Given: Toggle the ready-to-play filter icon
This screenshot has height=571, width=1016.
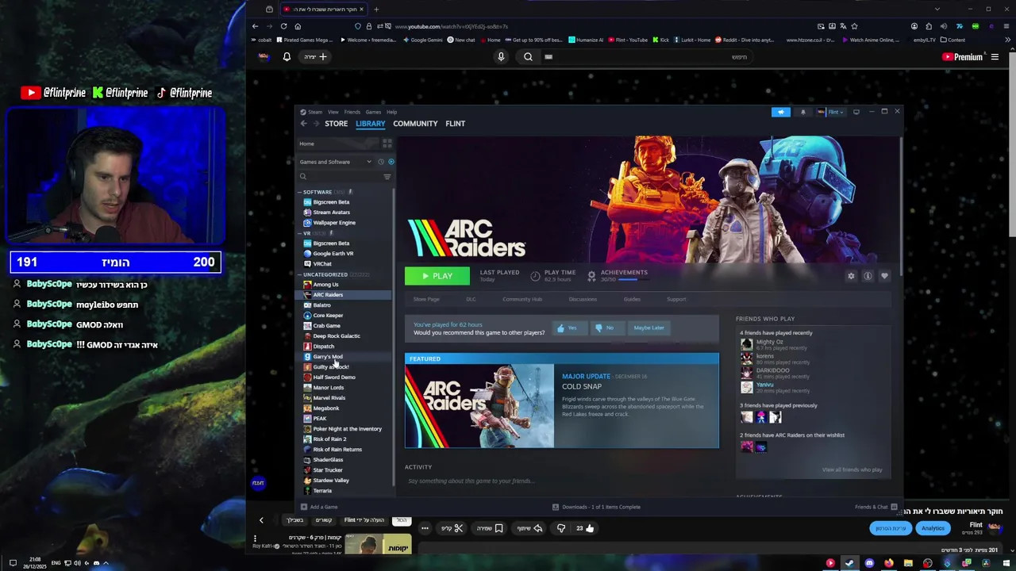Looking at the screenshot, I should coord(391,162).
